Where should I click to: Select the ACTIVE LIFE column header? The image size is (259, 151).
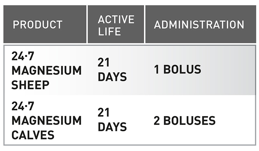(116, 25)
